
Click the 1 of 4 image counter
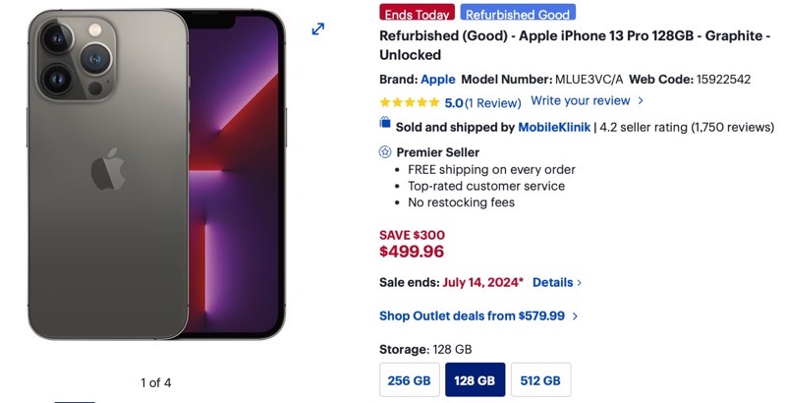[x=155, y=382]
